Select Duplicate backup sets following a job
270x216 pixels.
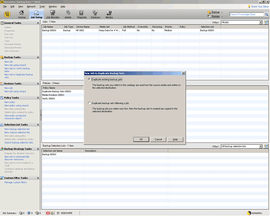89,103
